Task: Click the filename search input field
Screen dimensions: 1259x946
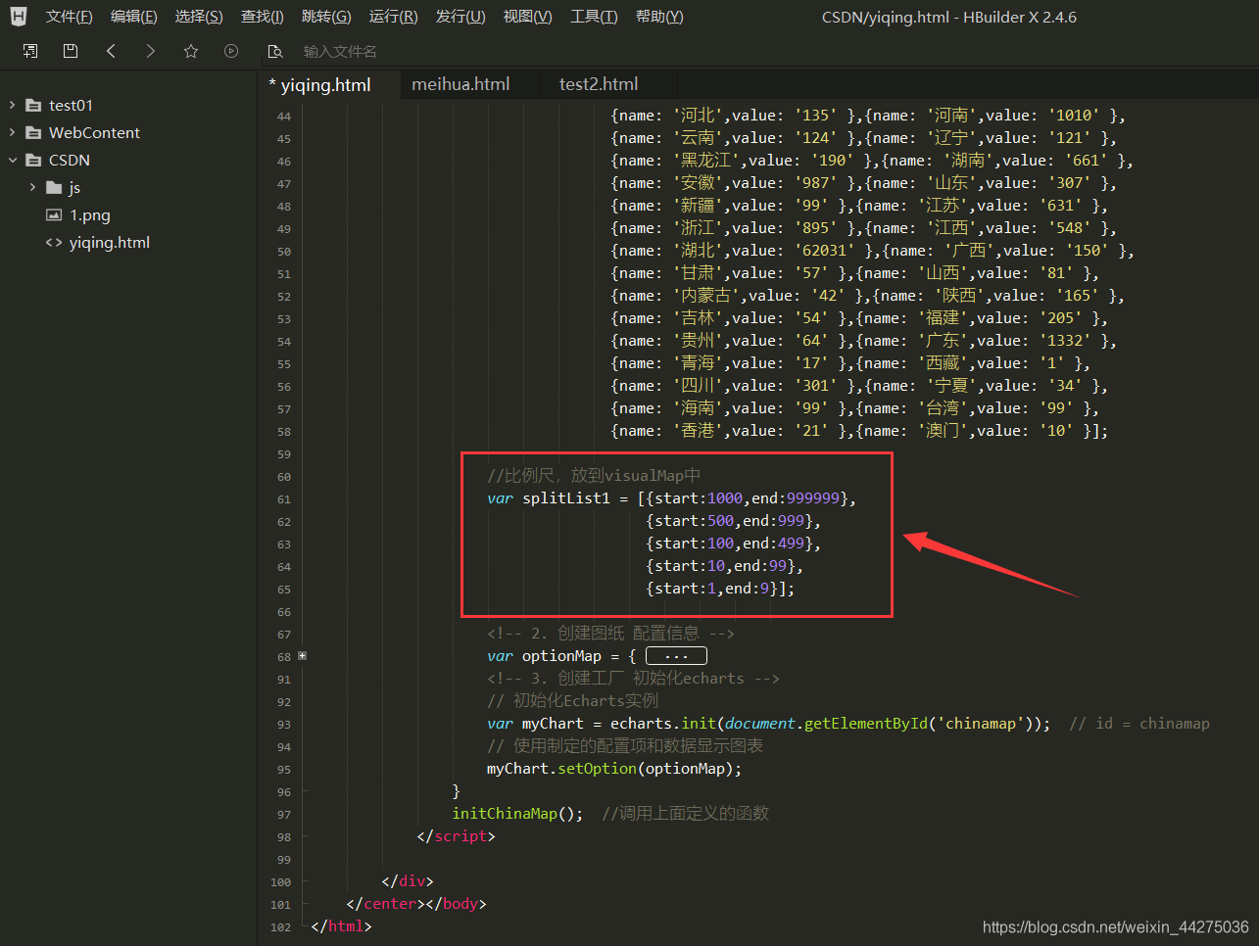Action: (340, 51)
